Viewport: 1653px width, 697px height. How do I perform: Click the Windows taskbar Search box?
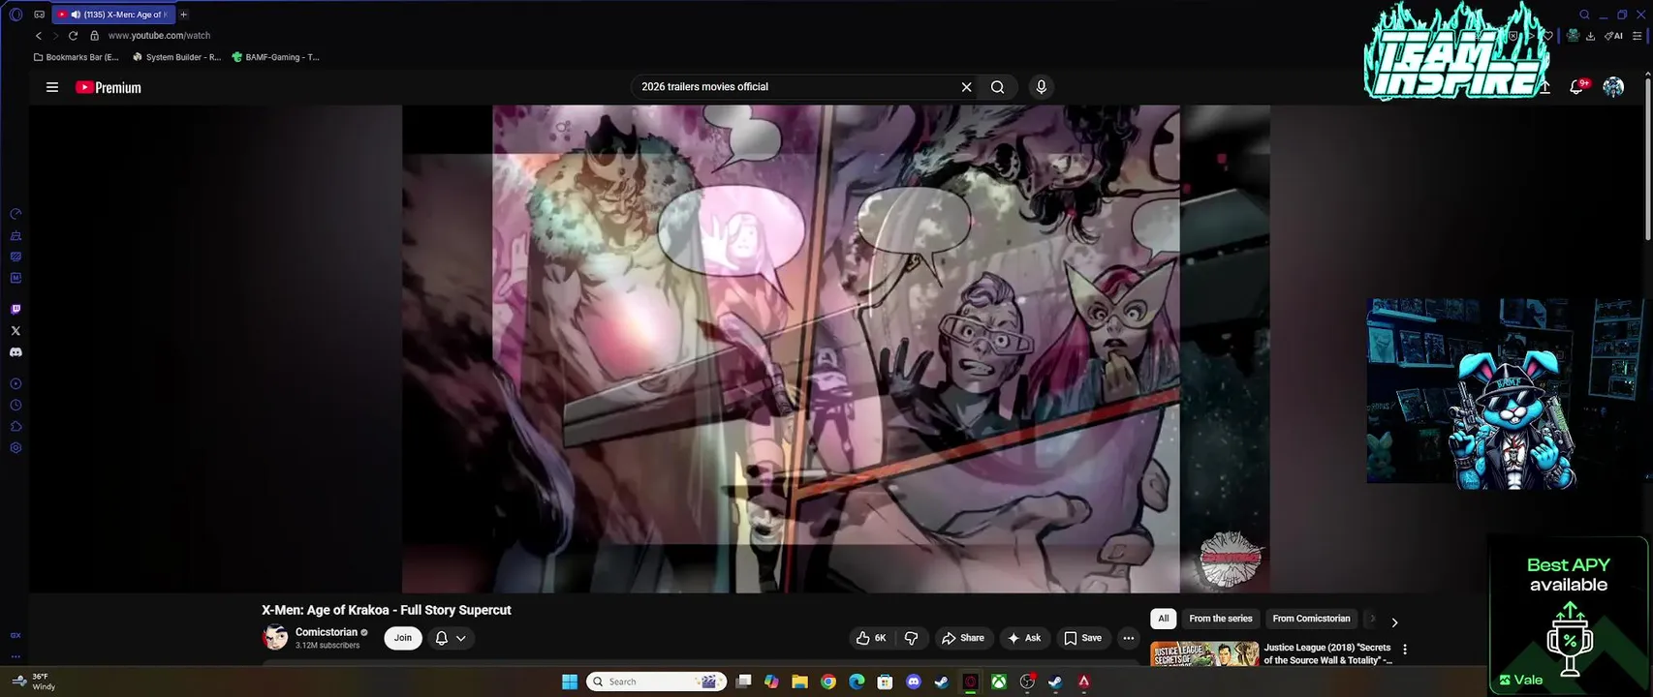click(657, 682)
